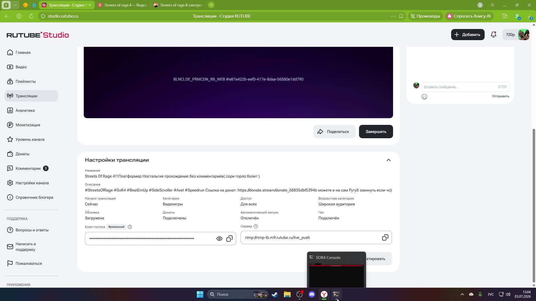The height and width of the screenshot is (301, 536).
Task: Click the server URL field
Action: [x=316, y=237]
